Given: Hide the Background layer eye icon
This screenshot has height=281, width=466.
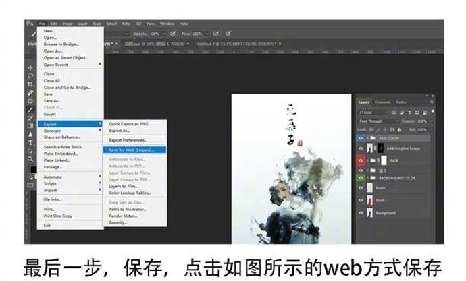Looking at the screenshot, I should tap(361, 213).
